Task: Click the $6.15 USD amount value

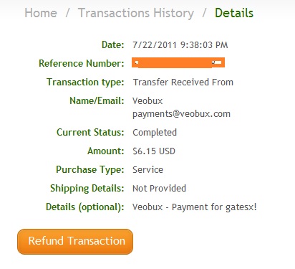Action: tap(154, 151)
